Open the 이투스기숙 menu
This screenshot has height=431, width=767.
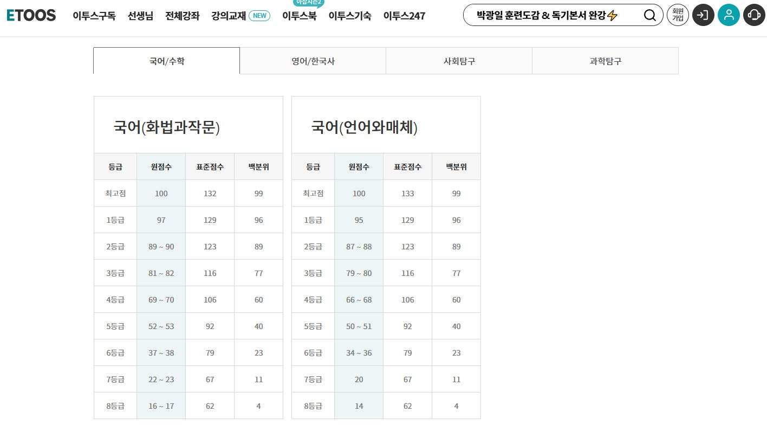click(350, 16)
